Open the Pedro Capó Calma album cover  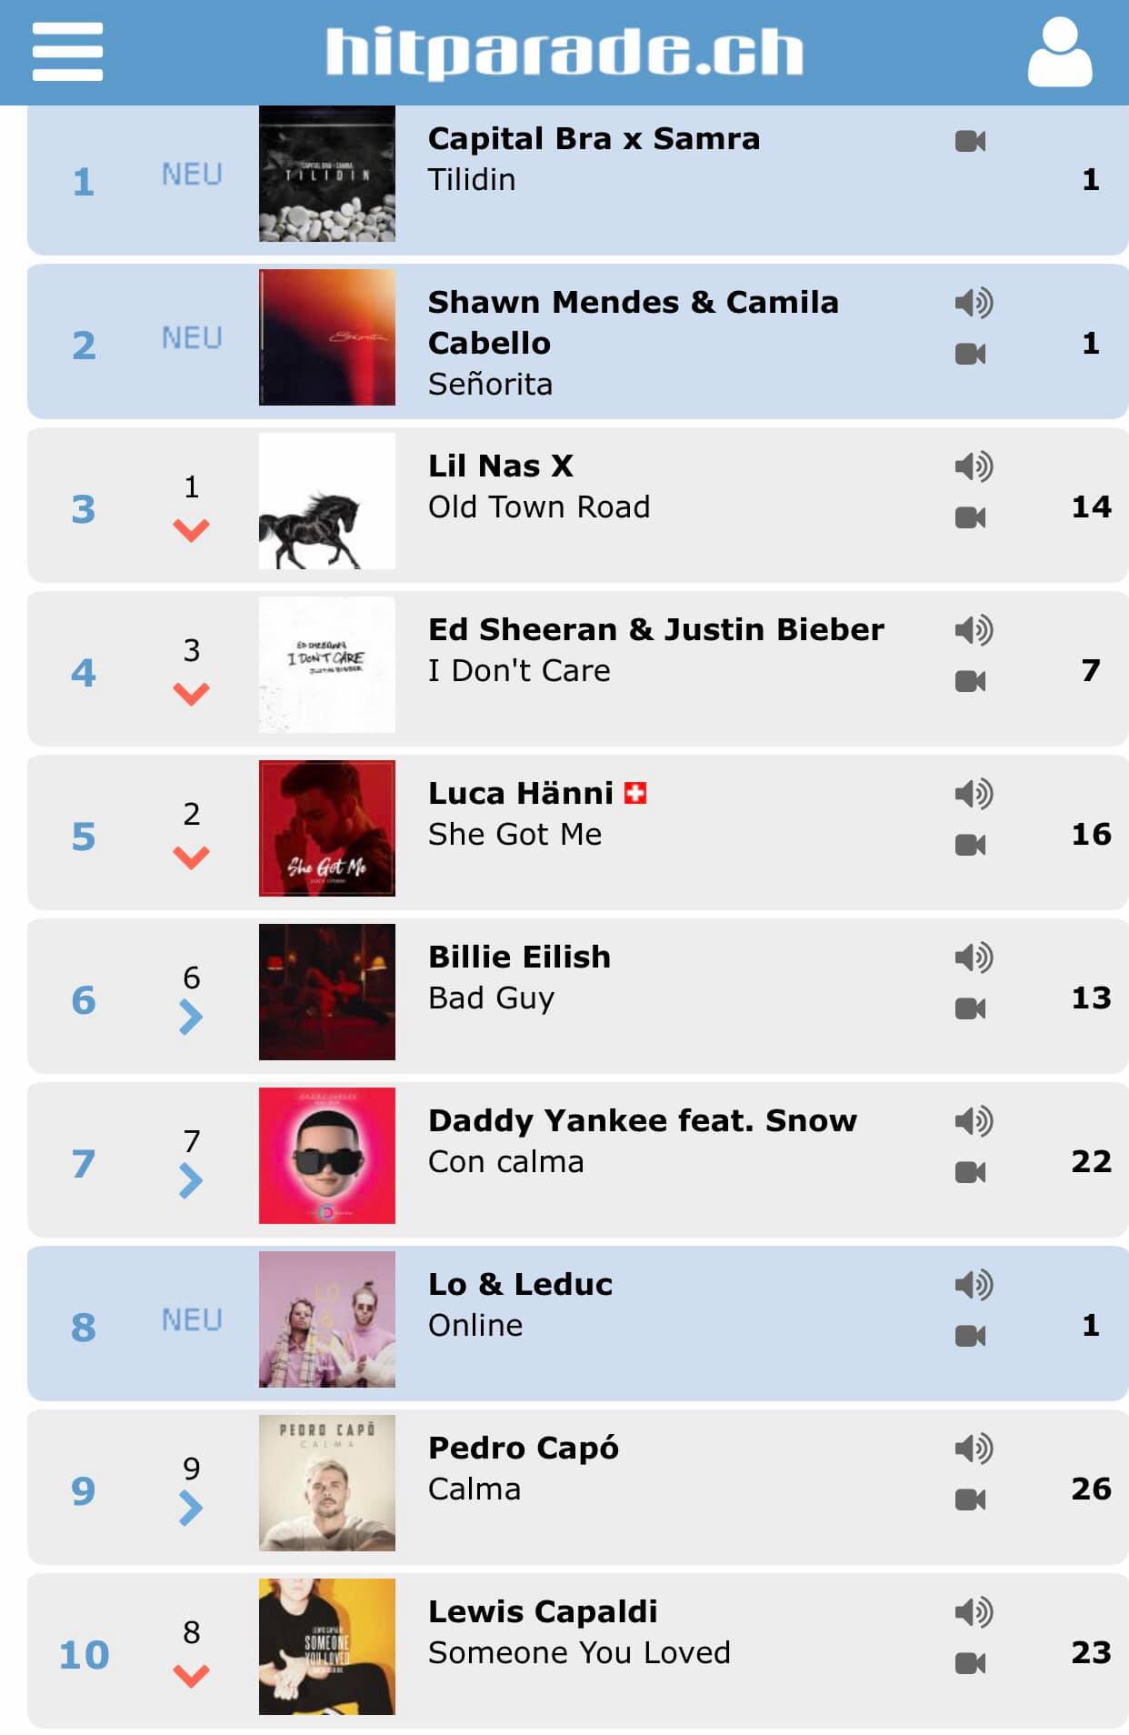(x=327, y=1483)
